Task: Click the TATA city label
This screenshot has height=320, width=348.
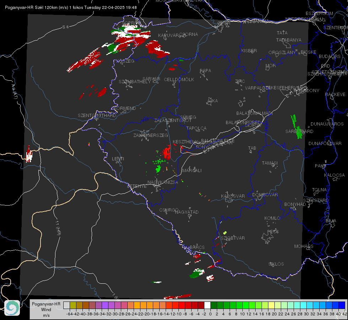Action: (282, 33)
